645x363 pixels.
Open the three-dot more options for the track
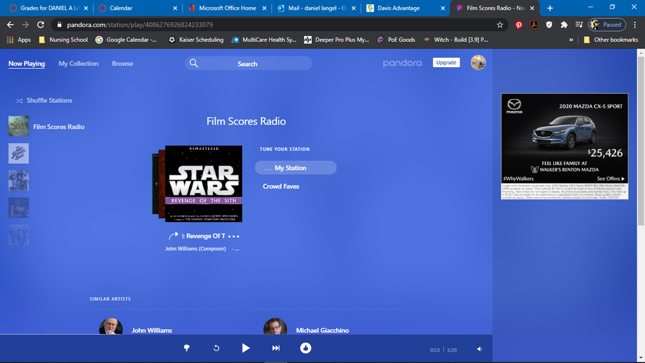coord(234,236)
